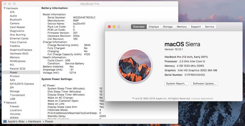
Task: Click the System Power Settings heading
Action: (57, 79)
